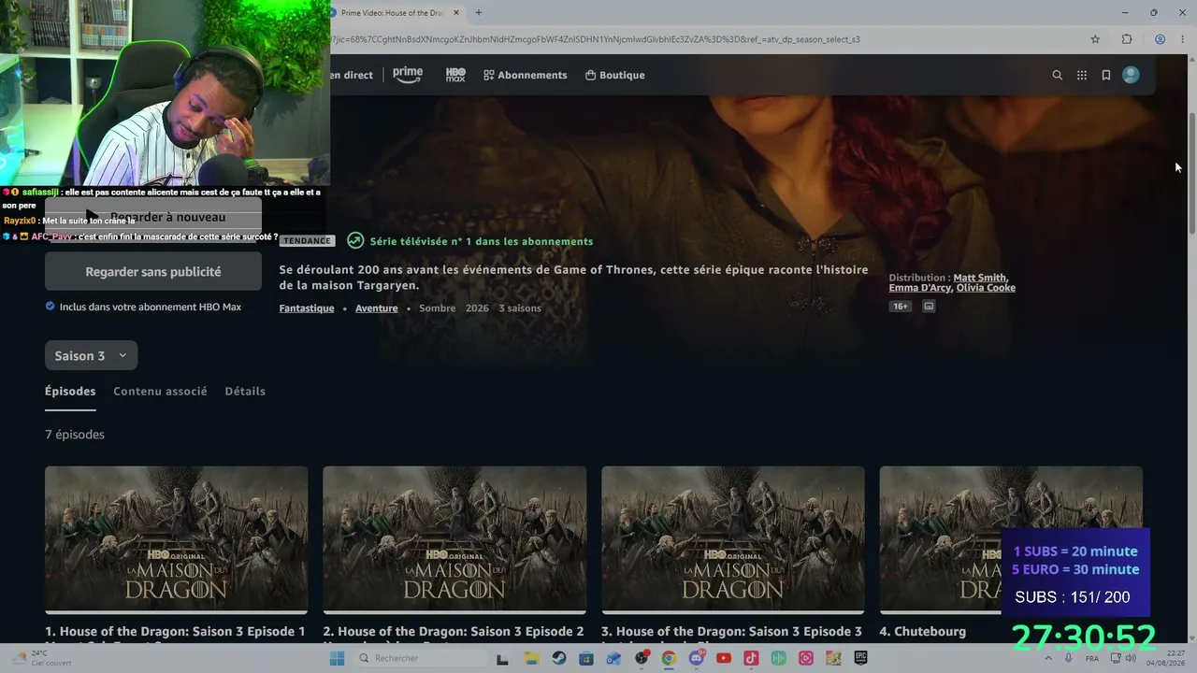Open the Olivia Cooke cast link
The height and width of the screenshot is (673, 1197).
point(986,288)
